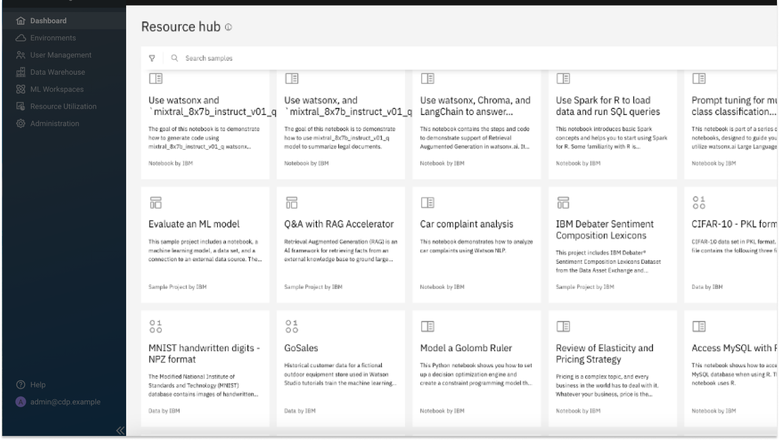Click the filter funnel icon
This screenshot has height=440, width=779.
pyautogui.click(x=152, y=58)
